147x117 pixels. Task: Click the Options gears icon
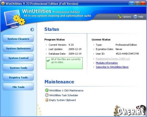click(120, 17)
